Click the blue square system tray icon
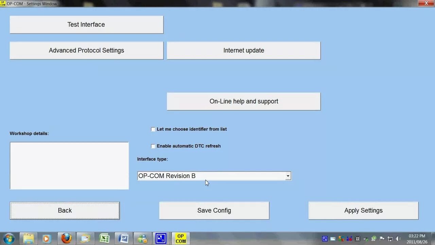Viewport: 435px width, 245px height. click(325, 239)
